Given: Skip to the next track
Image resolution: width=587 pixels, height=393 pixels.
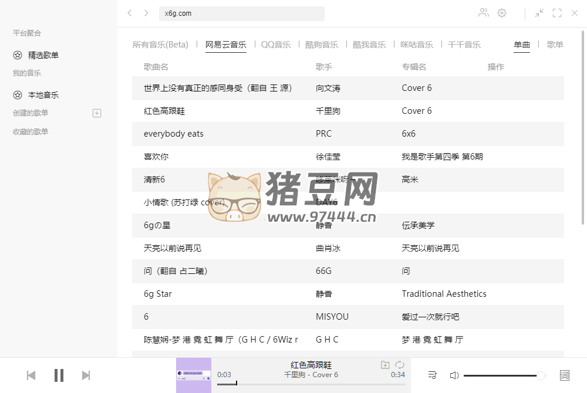Looking at the screenshot, I should pyautogui.click(x=86, y=375).
